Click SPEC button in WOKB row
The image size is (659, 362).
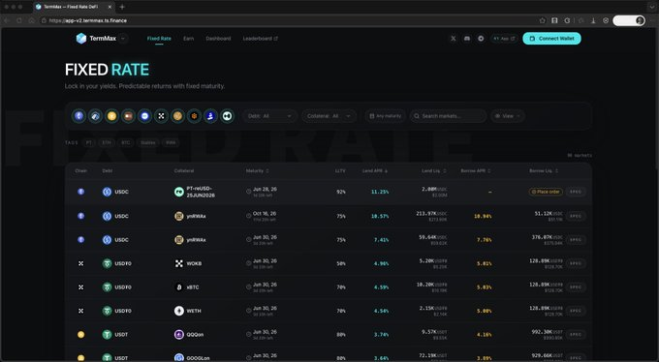(576, 263)
